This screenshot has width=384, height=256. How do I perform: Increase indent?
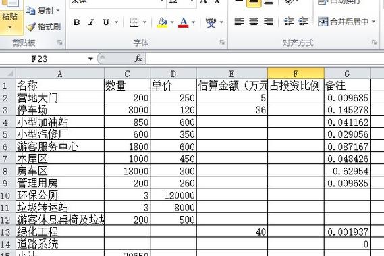(x=304, y=22)
